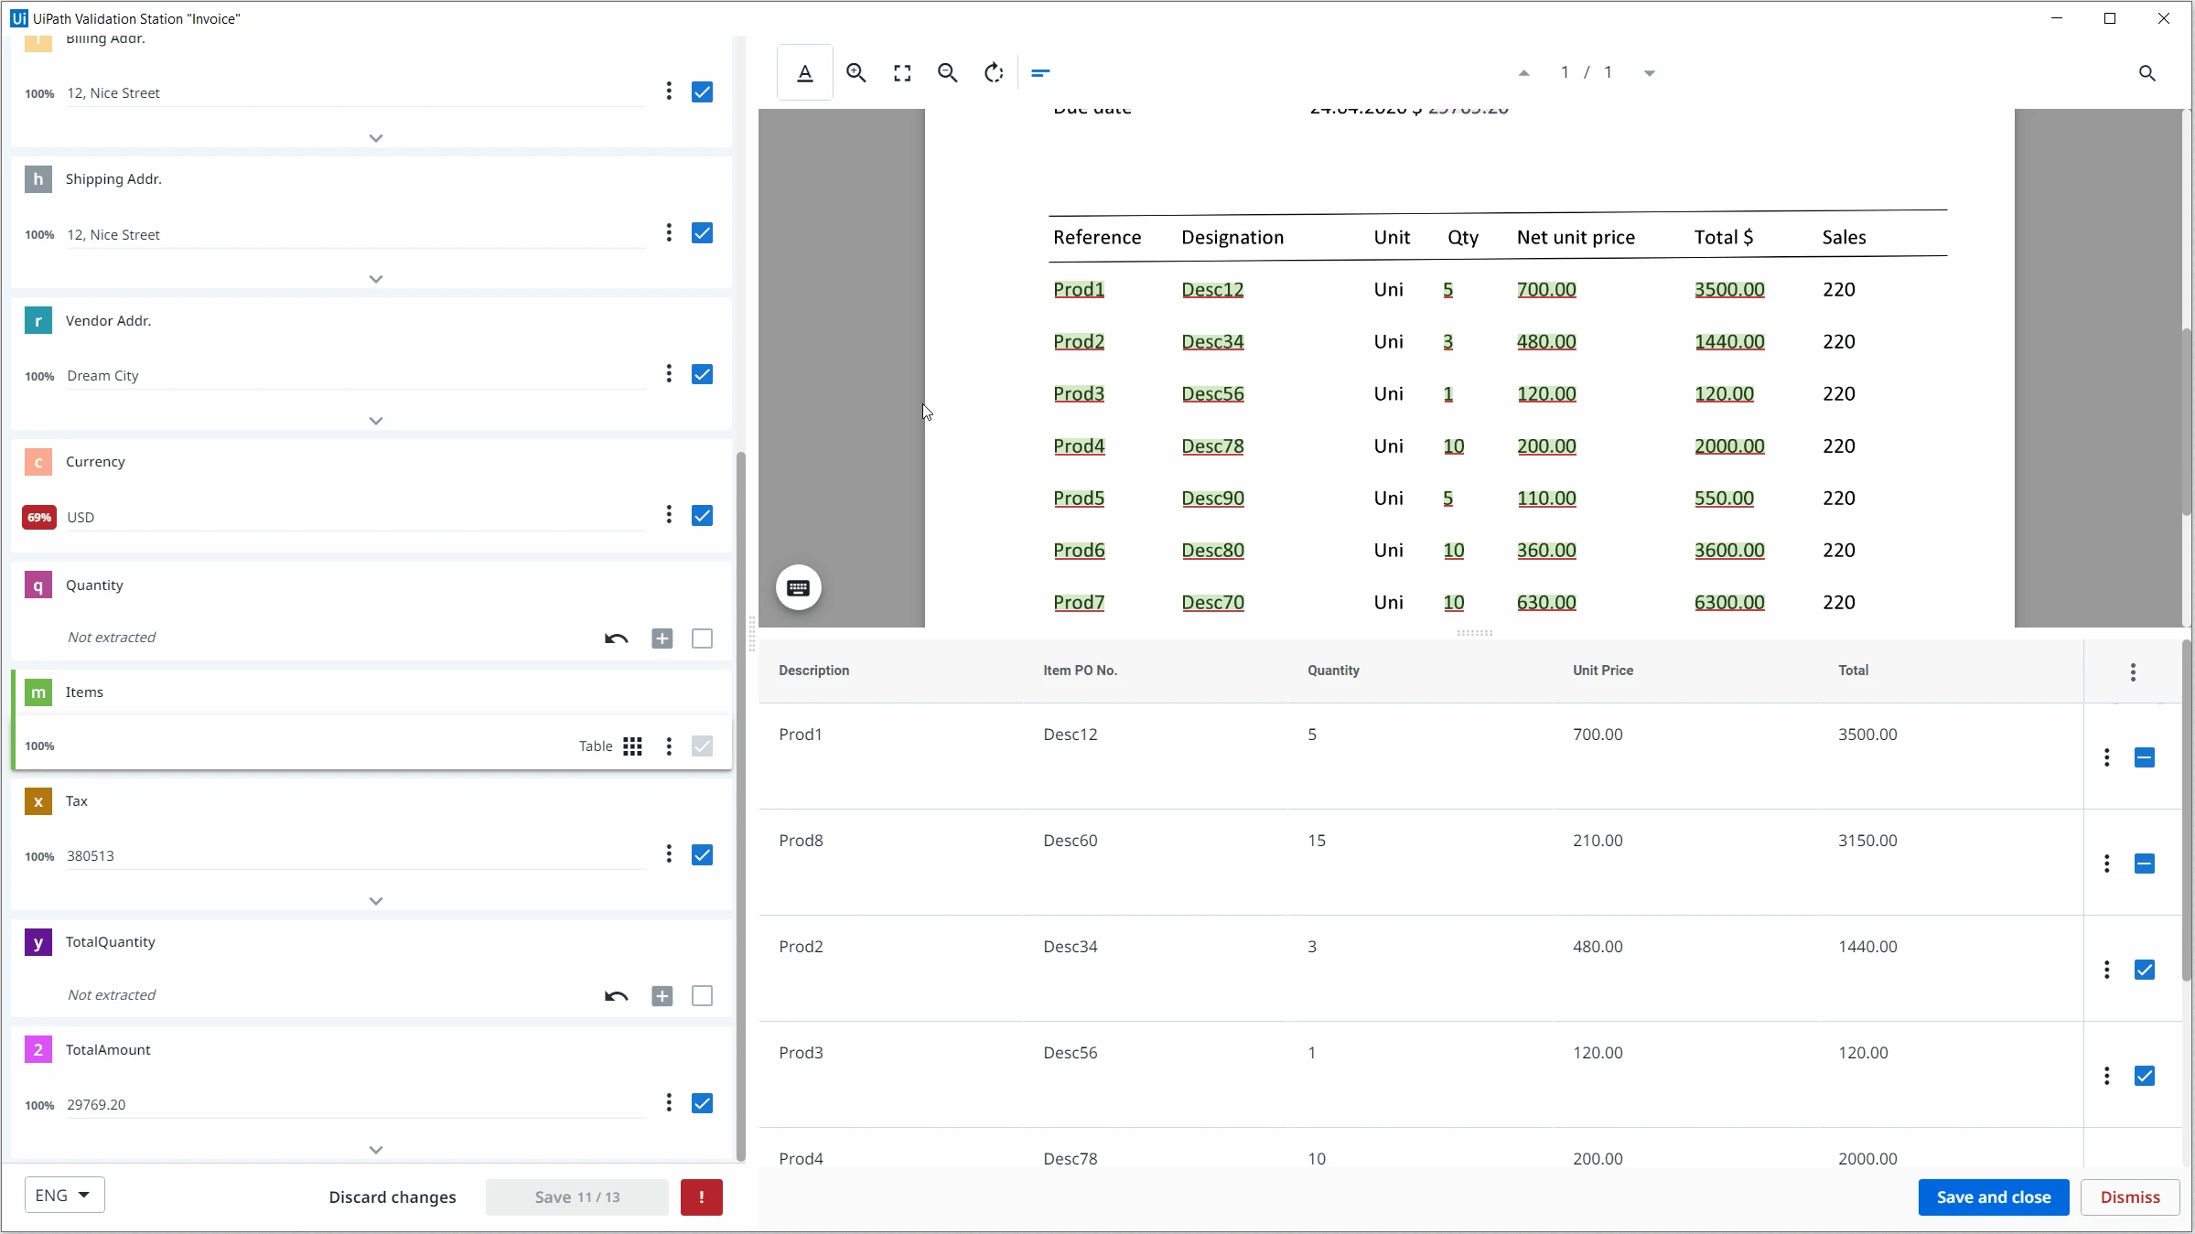The height and width of the screenshot is (1234, 2195).
Task: Uncheck the Currency field confirmation checkbox
Action: coord(703,516)
